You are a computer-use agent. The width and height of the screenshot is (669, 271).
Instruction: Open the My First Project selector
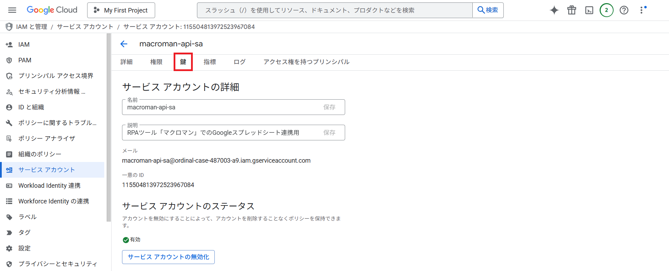121,10
